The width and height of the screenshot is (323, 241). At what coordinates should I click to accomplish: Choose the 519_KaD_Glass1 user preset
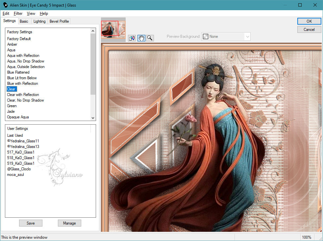[x=21, y=163]
